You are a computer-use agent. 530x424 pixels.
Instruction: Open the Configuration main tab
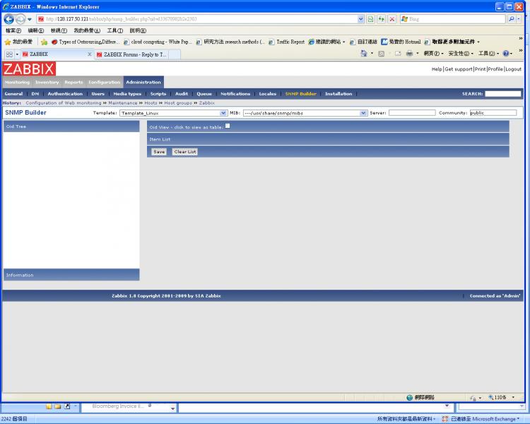(x=105, y=82)
